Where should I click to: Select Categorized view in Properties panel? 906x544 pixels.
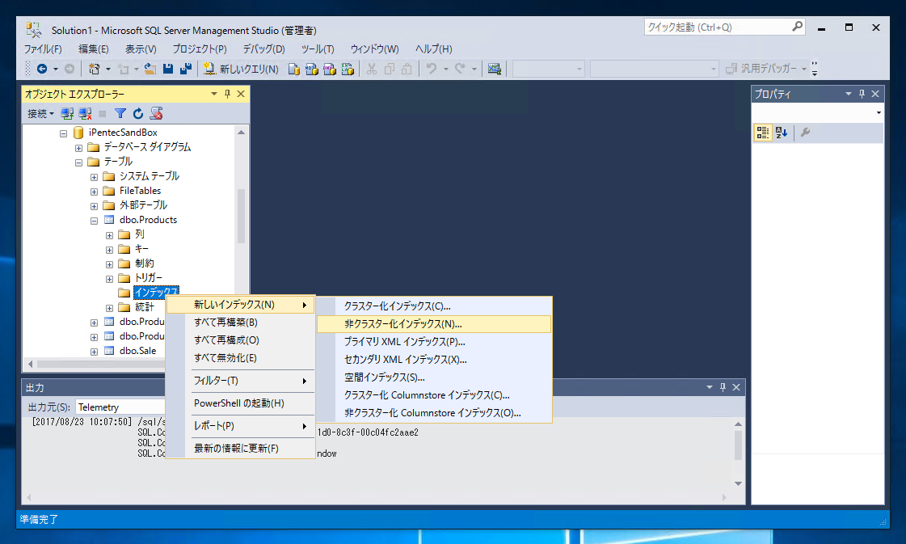[763, 133]
